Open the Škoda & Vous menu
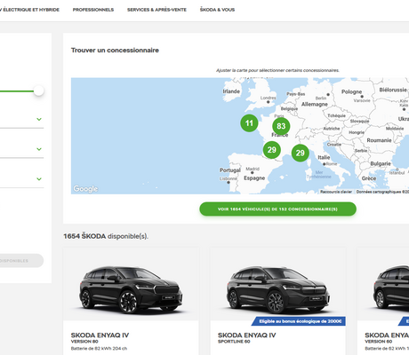Image resolution: width=409 pixels, height=355 pixels. pyautogui.click(x=217, y=10)
